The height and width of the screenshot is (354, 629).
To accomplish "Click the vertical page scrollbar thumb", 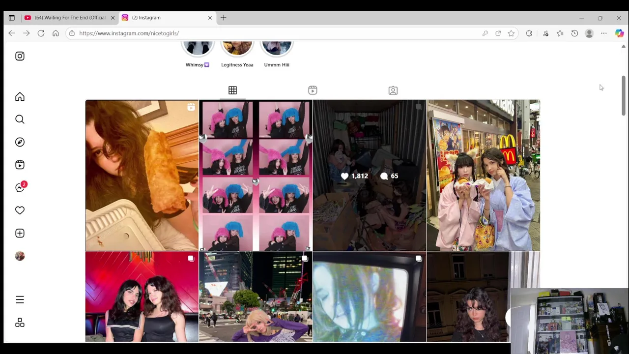I will click(x=624, y=96).
